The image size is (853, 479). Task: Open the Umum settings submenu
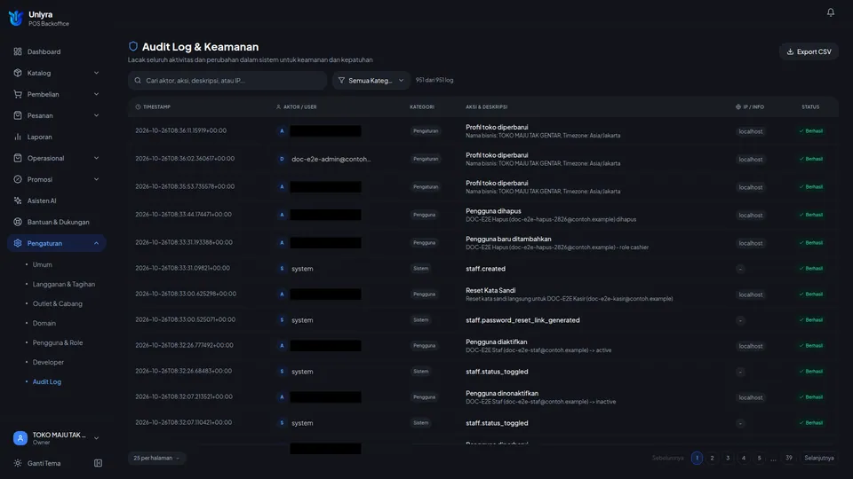click(x=43, y=264)
